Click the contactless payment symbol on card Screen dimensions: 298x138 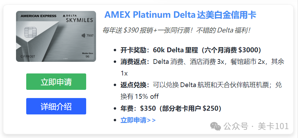click(83, 36)
